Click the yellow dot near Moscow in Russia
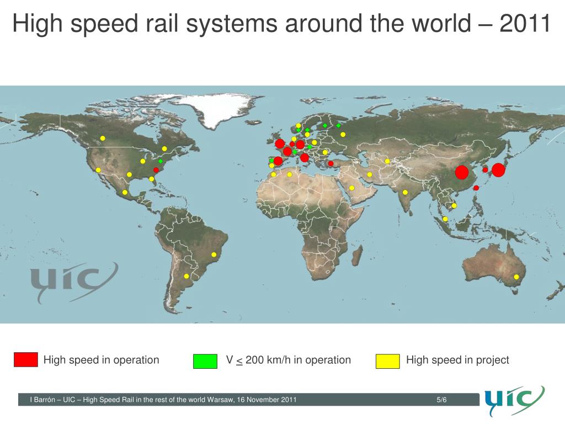 click(343, 135)
